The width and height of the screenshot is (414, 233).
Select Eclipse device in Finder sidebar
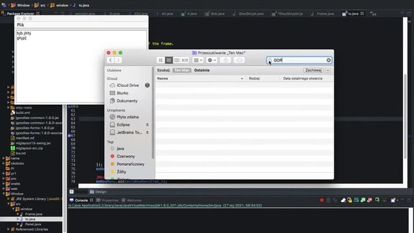point(124,125)
